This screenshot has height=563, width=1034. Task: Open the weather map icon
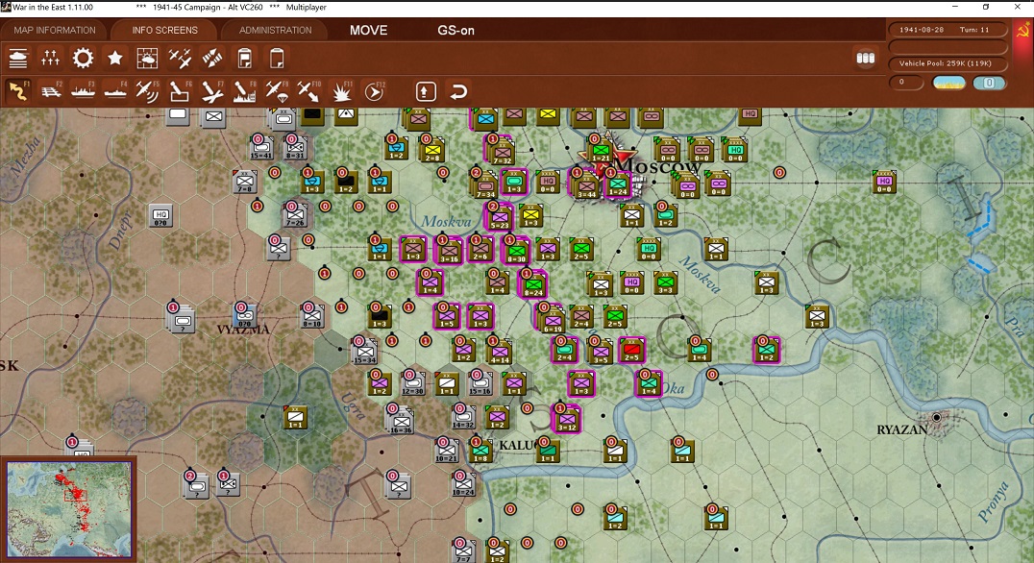click(147, 59)
